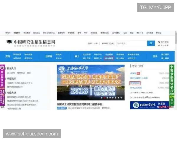The image size is (177, 141).
Task: Click the blue 2018统考 tag
Action: click(x=62, y=108)
